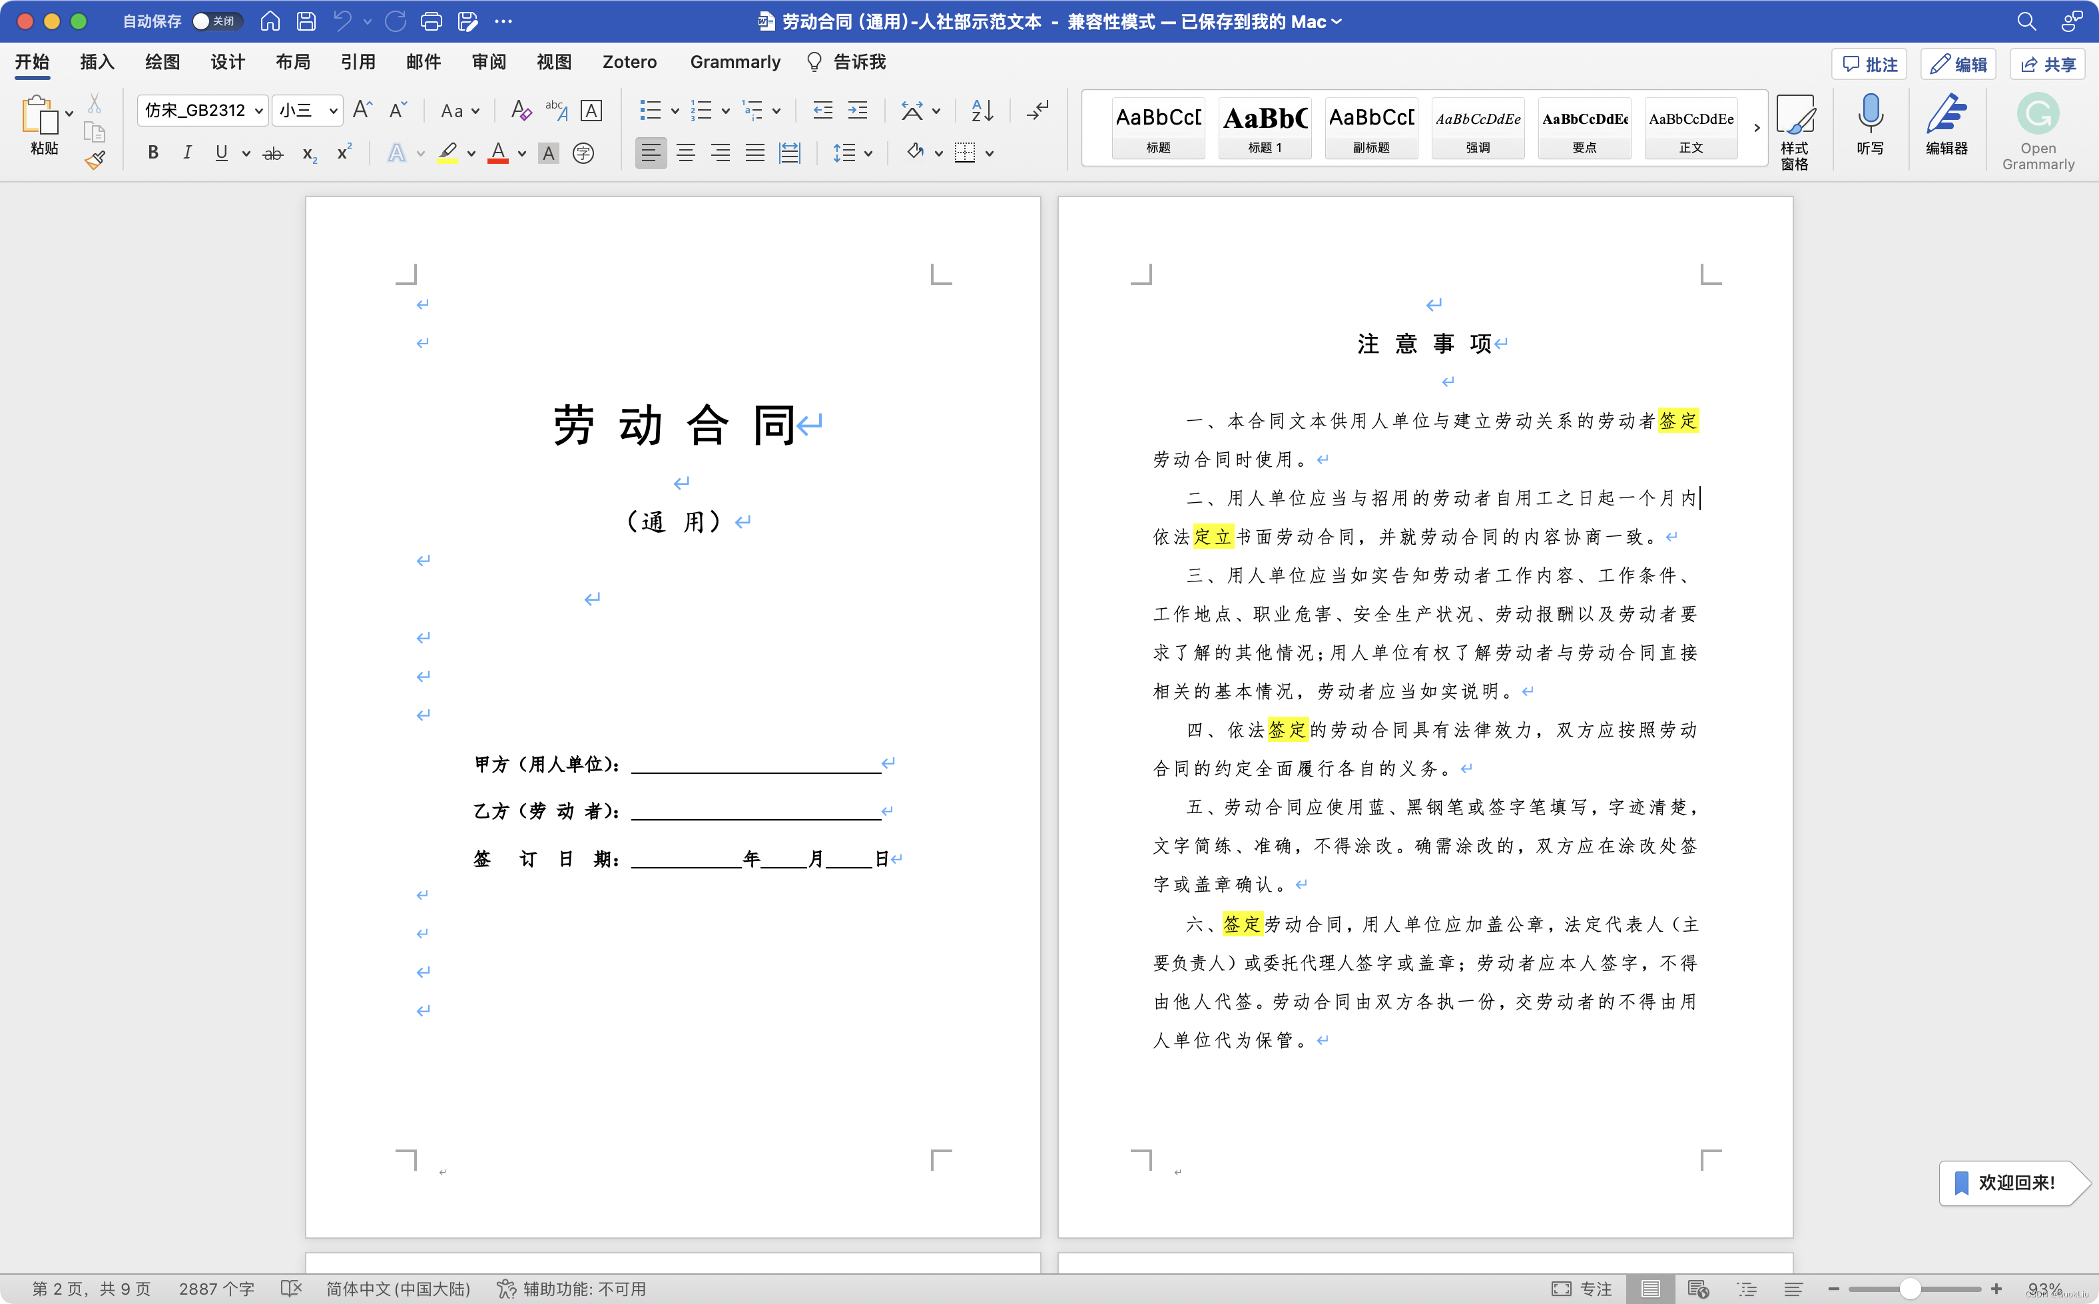This screenshot has width=2099, height=1304.
Task: Open the Editor pen icon
Action: coord(1947,125)
